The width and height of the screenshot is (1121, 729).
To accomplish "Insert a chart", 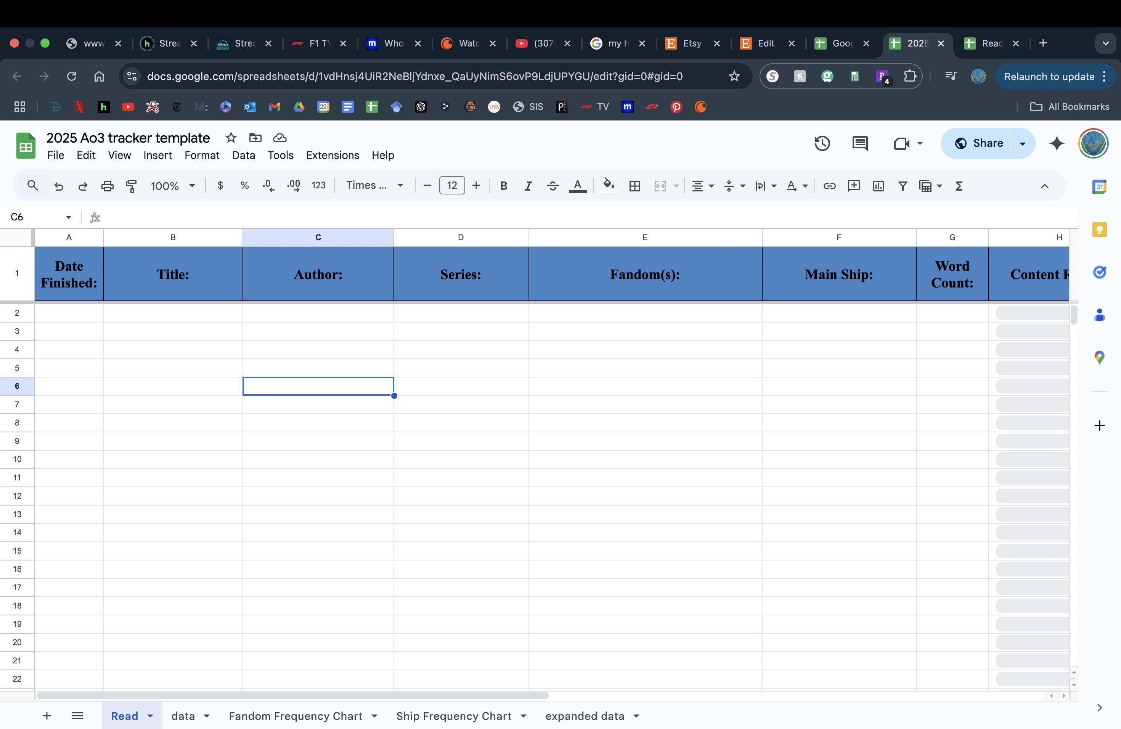I will click(x=877, y=186).
